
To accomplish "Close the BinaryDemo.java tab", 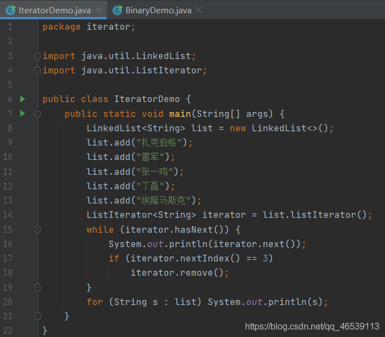I will (x=199, y=10).
